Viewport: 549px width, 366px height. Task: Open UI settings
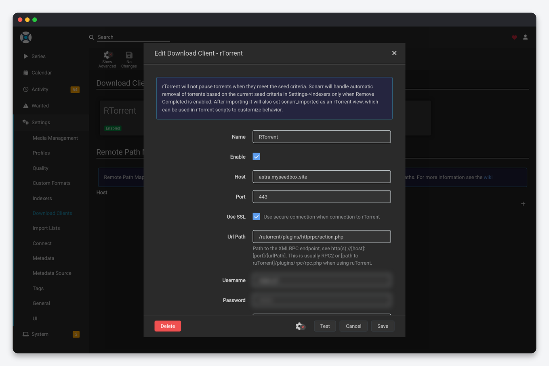[35, 319]
